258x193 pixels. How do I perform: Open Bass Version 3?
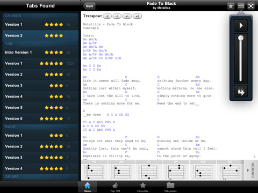(40, 158)
